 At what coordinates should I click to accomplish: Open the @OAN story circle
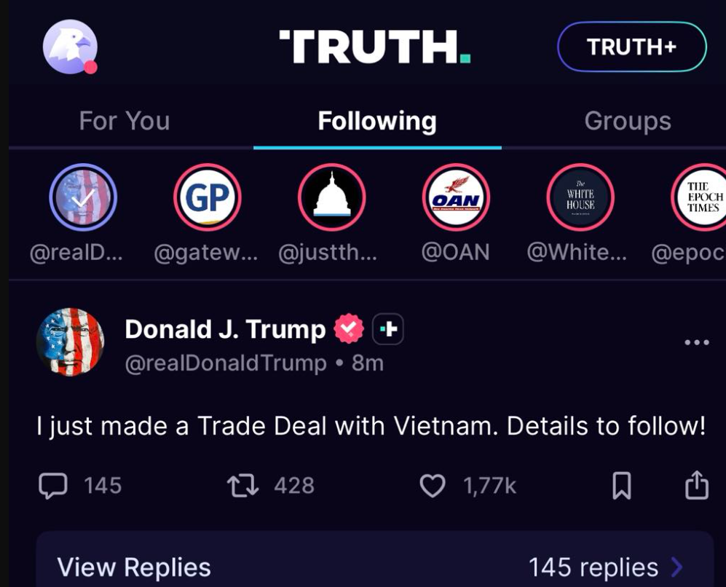(456, 197)
